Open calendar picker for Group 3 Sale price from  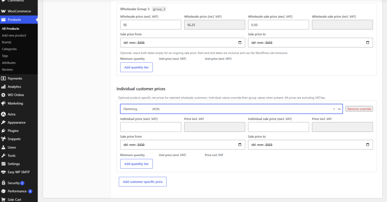240,42
